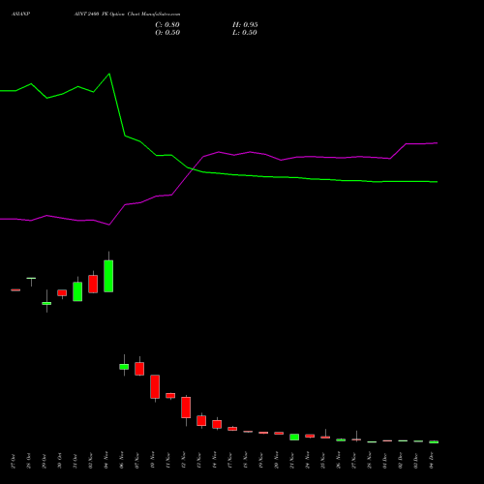Click the 06 Nov date label
This screenshot has height=484, width=484.
click(x=122, y=461)
